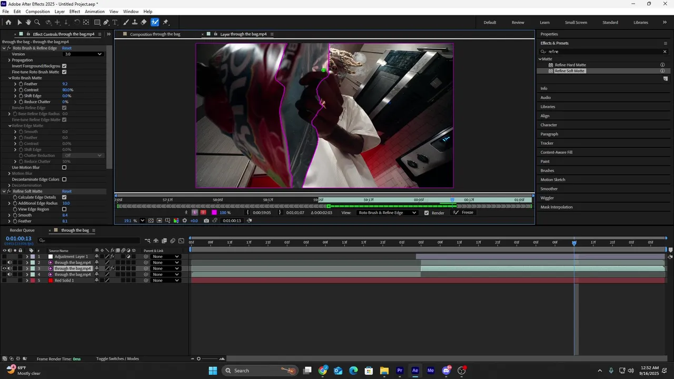674x379 pixels.
Task: Open the Version 3.0 dropdown
Action: tap(83, 54)
